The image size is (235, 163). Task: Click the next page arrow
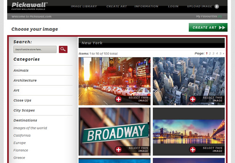(224, 53)
